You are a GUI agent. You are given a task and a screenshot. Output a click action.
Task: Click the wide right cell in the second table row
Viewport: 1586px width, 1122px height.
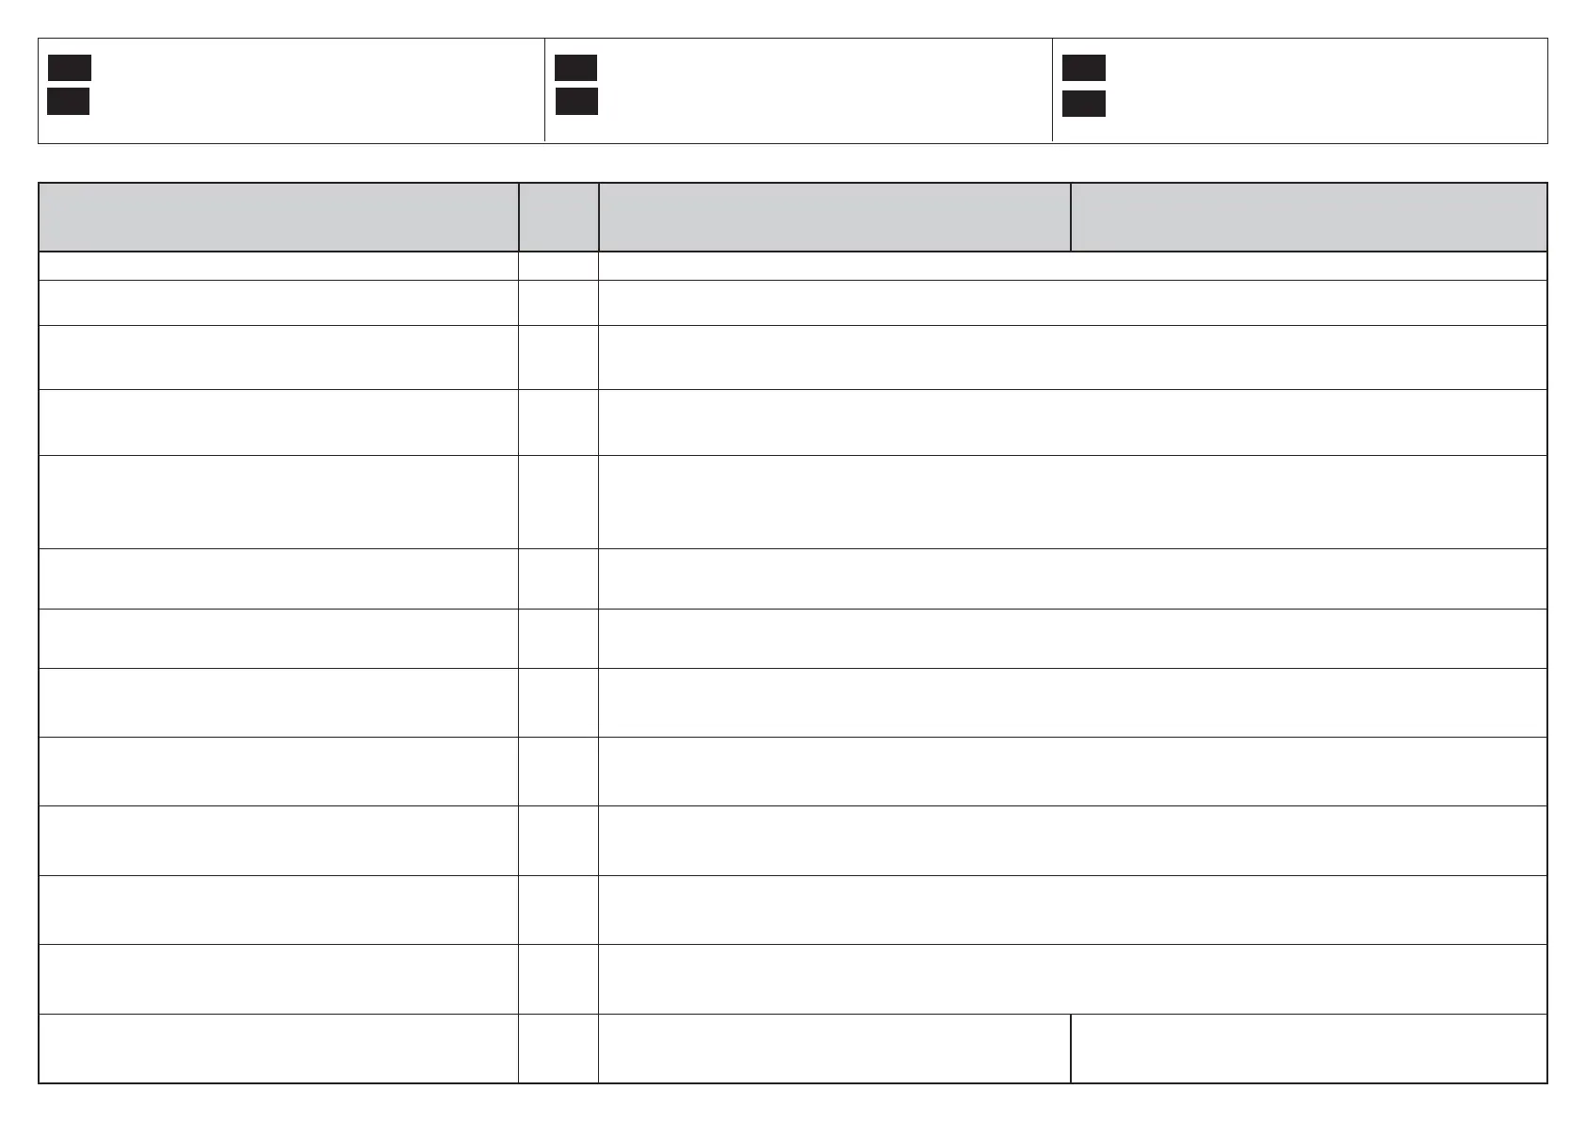(x=1073, y=302)
